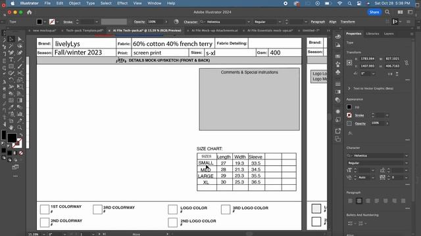This screenshot has height=236, width=421.
Task: Click the Change Screen Mode icon
Action: (15, 167)
